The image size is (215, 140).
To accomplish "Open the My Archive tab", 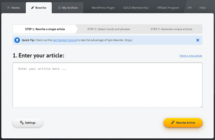I will pyautogui.click(x=68, y=8).
